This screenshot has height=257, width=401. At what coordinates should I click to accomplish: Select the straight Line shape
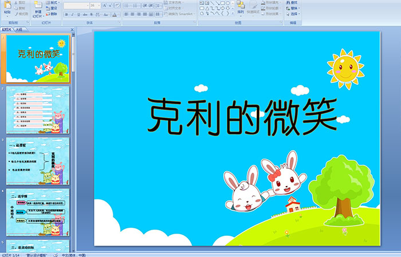(x=212, y=3)
